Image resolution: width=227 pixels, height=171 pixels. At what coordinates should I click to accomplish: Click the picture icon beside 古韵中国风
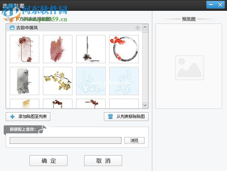pos(12,28)
